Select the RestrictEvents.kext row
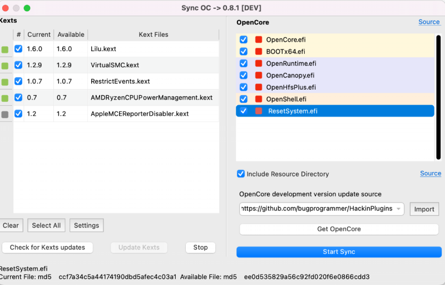This screenshot has height=285, width=445. coord(120,81)
